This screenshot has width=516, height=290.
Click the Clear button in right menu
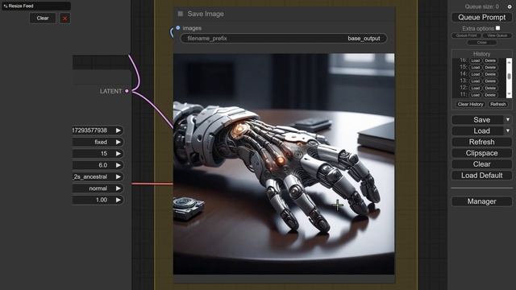482,164
